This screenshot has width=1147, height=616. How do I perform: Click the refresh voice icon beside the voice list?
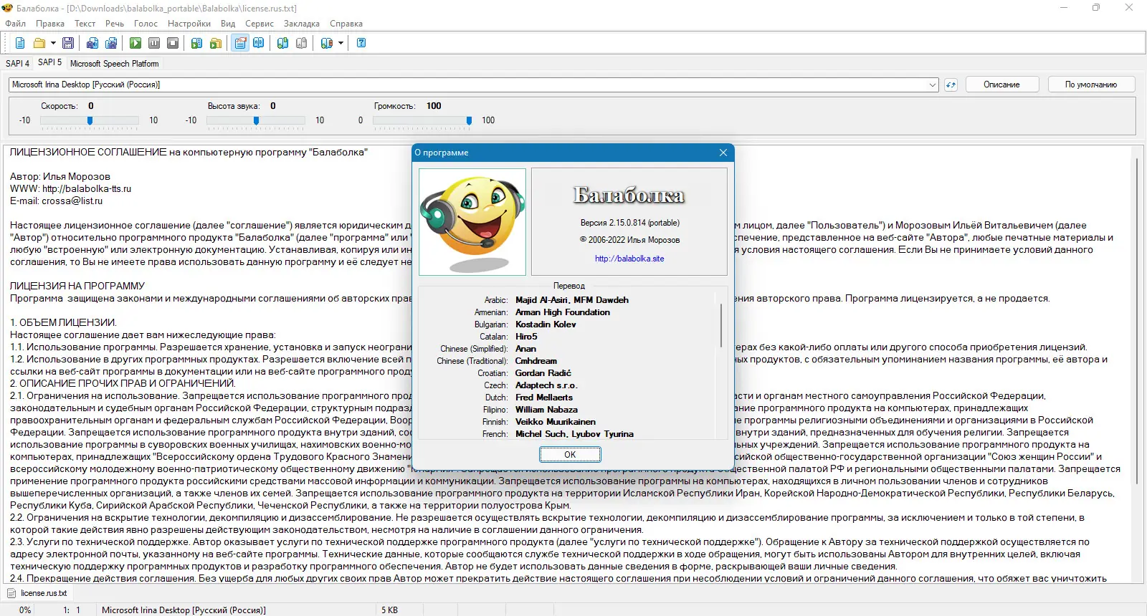(x=951, y=85)
